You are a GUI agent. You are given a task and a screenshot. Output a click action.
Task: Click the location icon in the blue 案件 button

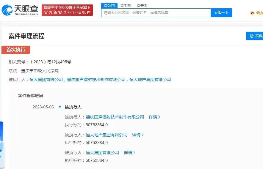(x=252, y=36)
